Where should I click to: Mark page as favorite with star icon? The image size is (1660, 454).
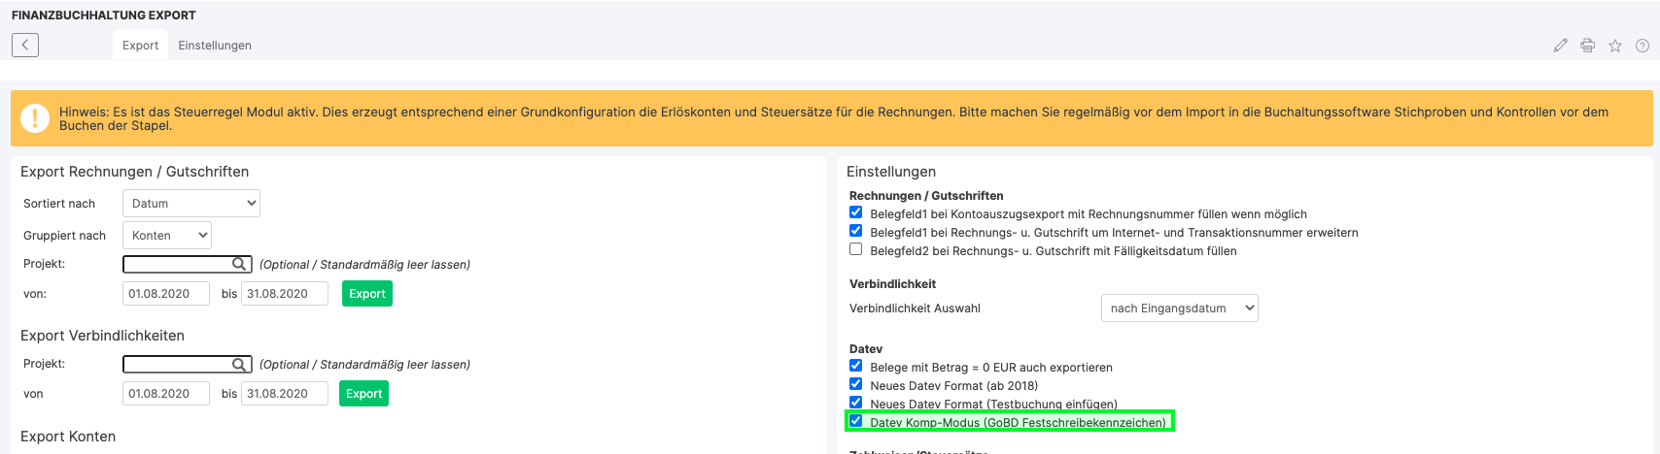(1615, 46)
